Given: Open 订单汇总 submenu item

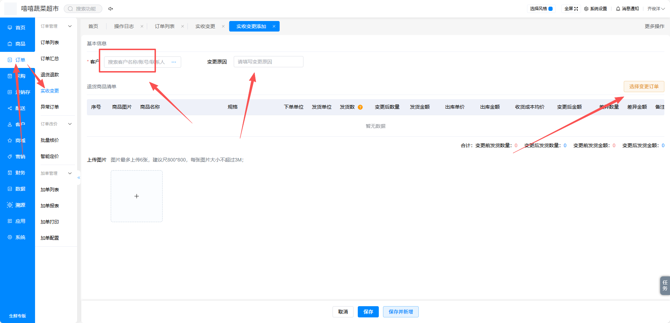Looking at the screenshot, I should [50, 59].
